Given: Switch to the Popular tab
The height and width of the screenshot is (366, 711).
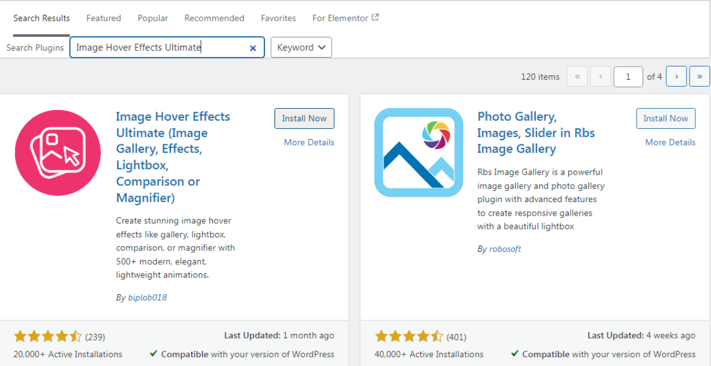Looking at the screenshot, I should (x=152, y=18).
